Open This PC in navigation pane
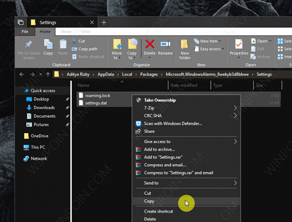The image size is (292, 222). [38, 147]
